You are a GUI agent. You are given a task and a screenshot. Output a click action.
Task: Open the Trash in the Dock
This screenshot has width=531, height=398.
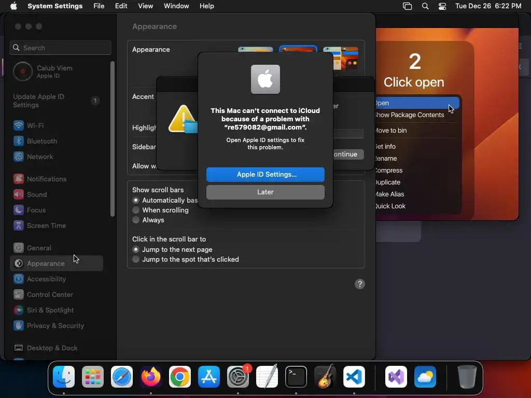tap(467, 377)
